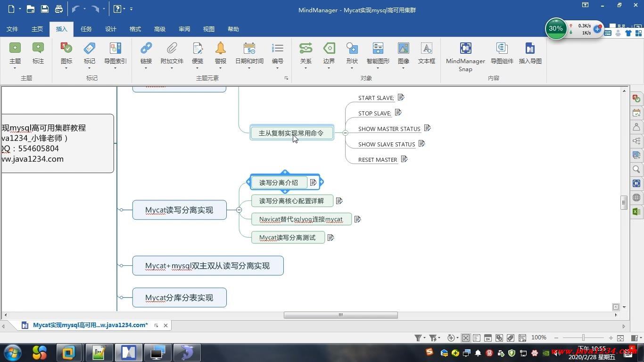
Task: Switch to the 设计 ribbon tab
Action: 111,29
